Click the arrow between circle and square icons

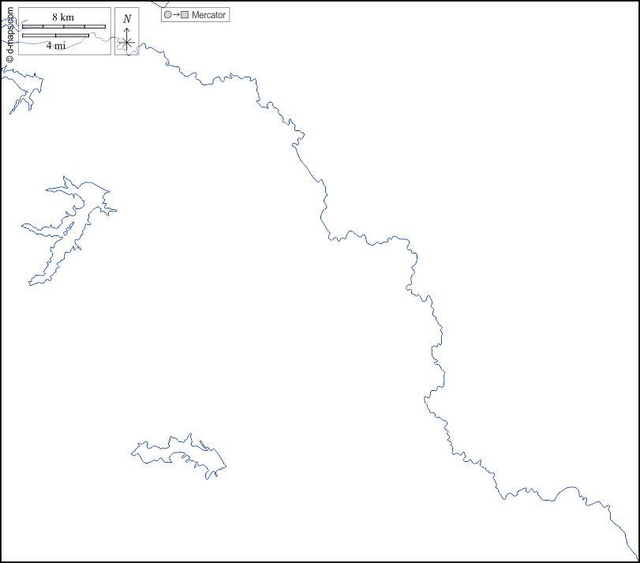click(176, 15)
